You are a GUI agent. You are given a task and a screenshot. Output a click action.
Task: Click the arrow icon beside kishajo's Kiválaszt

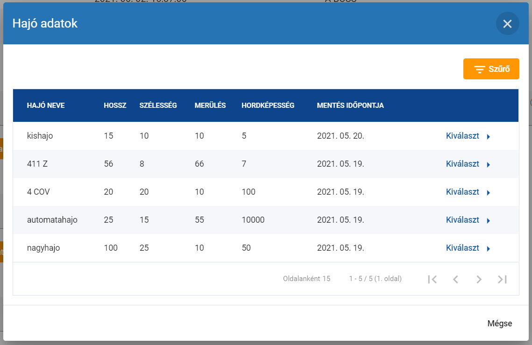pos(488,137)
